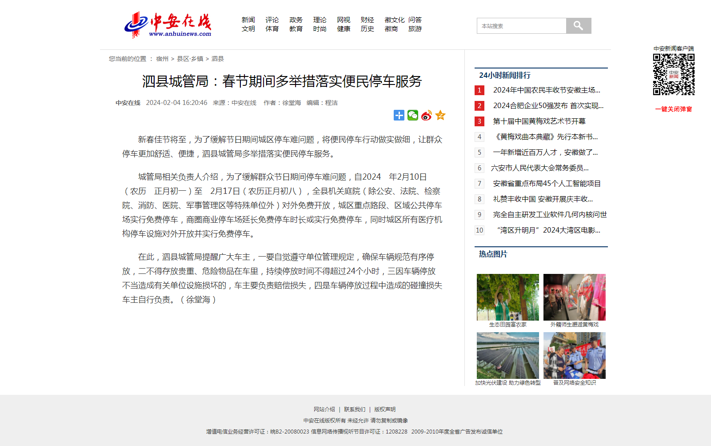The height and width of the screenshot is (446, 711).
Task: Go to 泗县 breadcrumb link
Action: (x=218, y=59)
